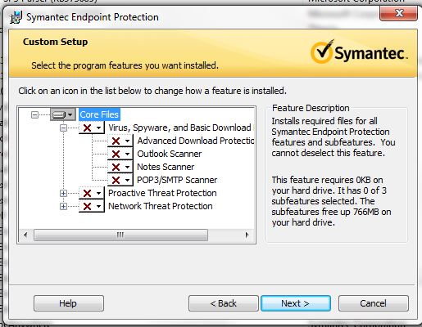
Task: Open the install-state dropdown for Virus, Spyware feature
Action: (x=98, y=128)
